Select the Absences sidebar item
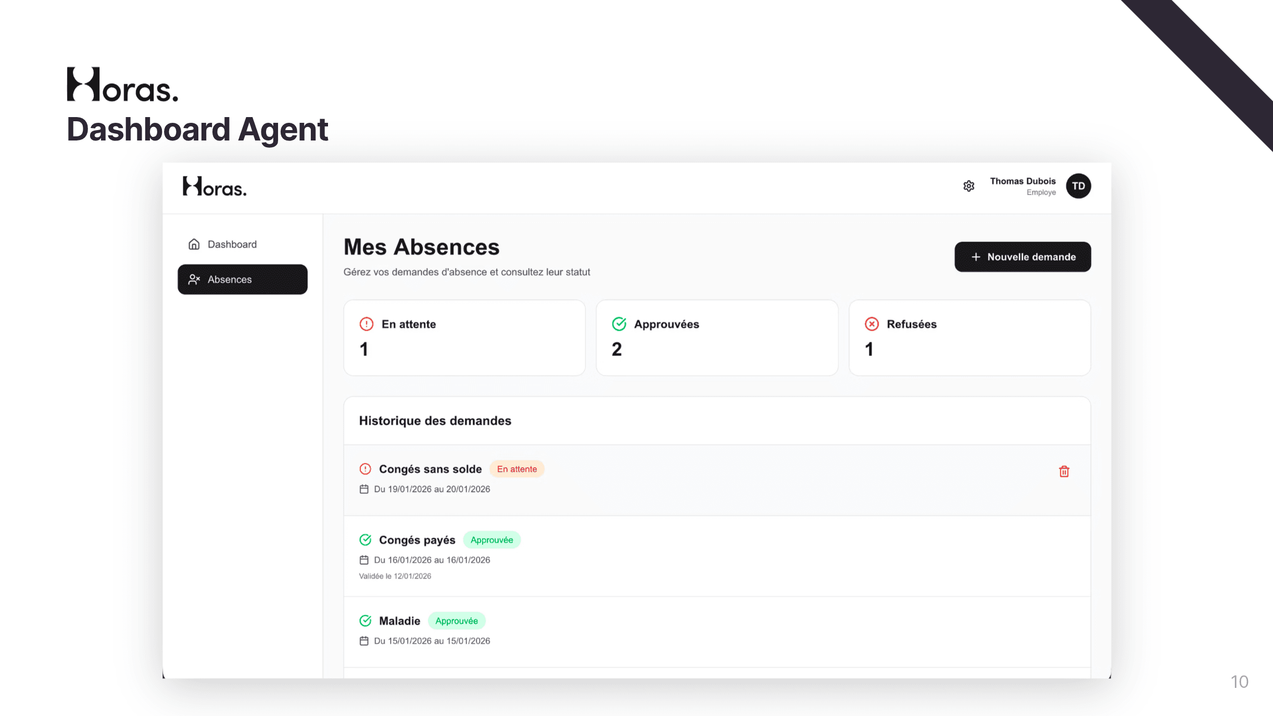The height and width of the screenshot is (716, 1273). tap(243, 279)
